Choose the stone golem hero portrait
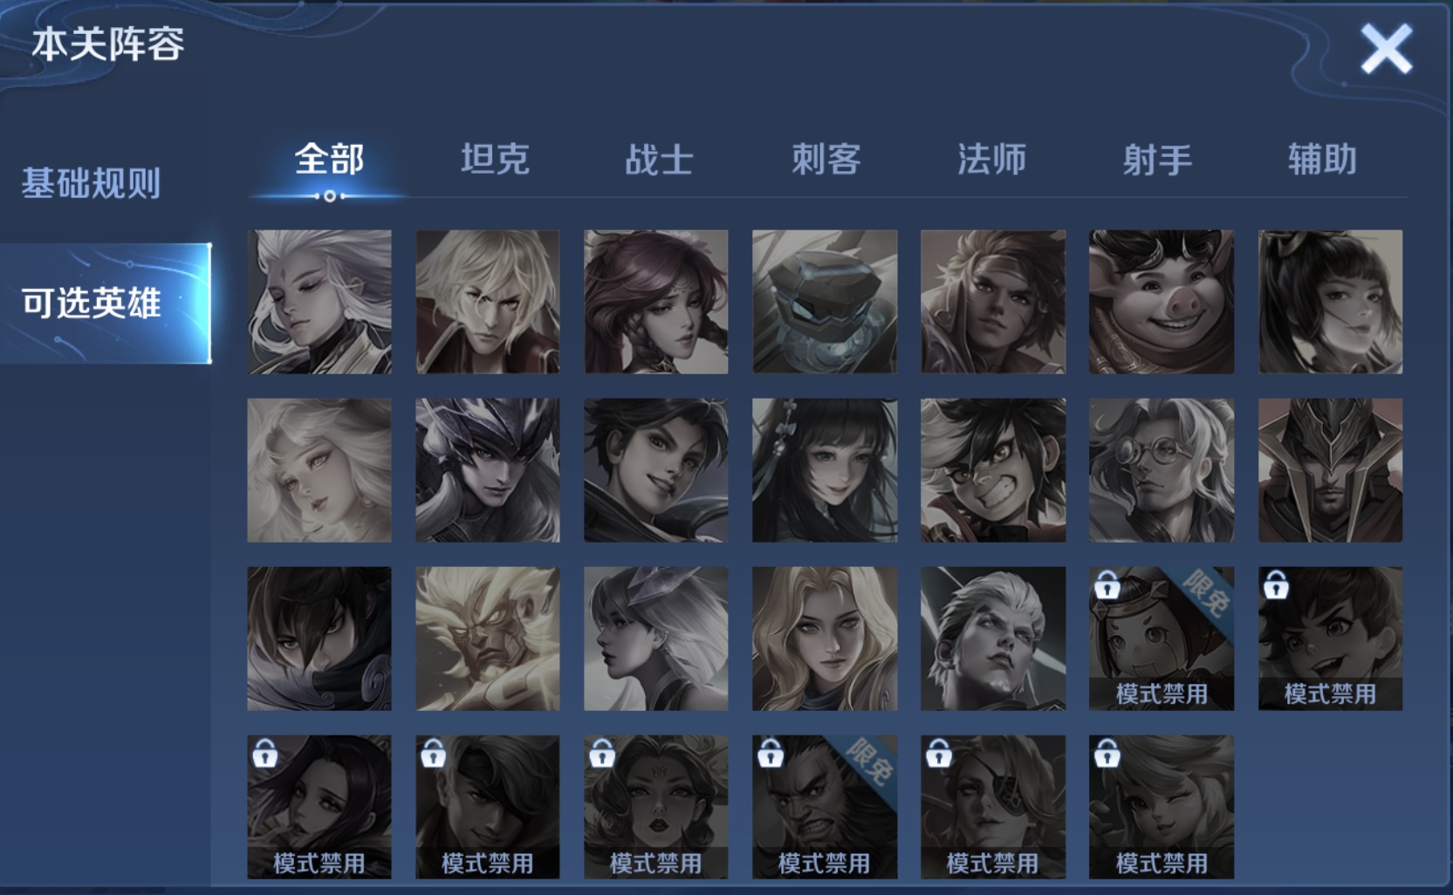This screenshot has height=895, width=1453. click(825, 302)
